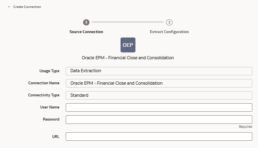Open the Usage Type field
The width and height of the screenshot is (258, 148).
coord(159,71)
